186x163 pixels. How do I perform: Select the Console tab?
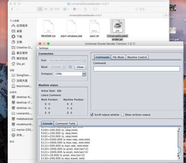pyautogui.click(x=48, y=123)
